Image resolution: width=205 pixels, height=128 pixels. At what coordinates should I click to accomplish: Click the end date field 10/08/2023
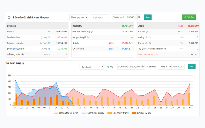[x=131, y=17]
